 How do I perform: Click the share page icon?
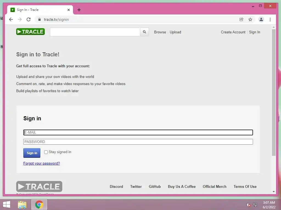[241, 19]
